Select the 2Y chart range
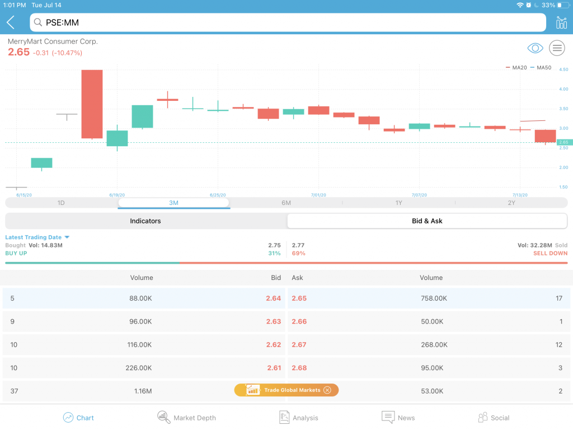 (511, 203)
